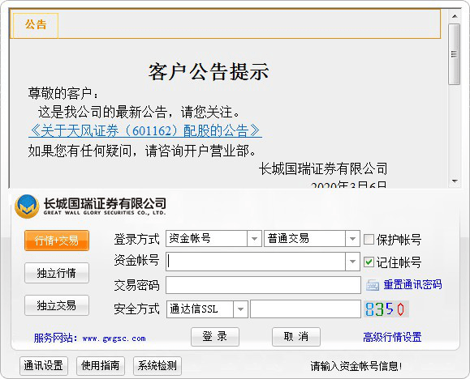Viewport: 470px width, 379px height.
Task: Click the Great Wall Glory Securities logo icon
Action: [x=27, y=206]
